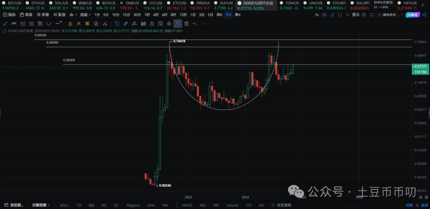This screenshot has height=209, width=430.
Task: Click the trash delete drawings icon
Action: (x=186, y=23)
